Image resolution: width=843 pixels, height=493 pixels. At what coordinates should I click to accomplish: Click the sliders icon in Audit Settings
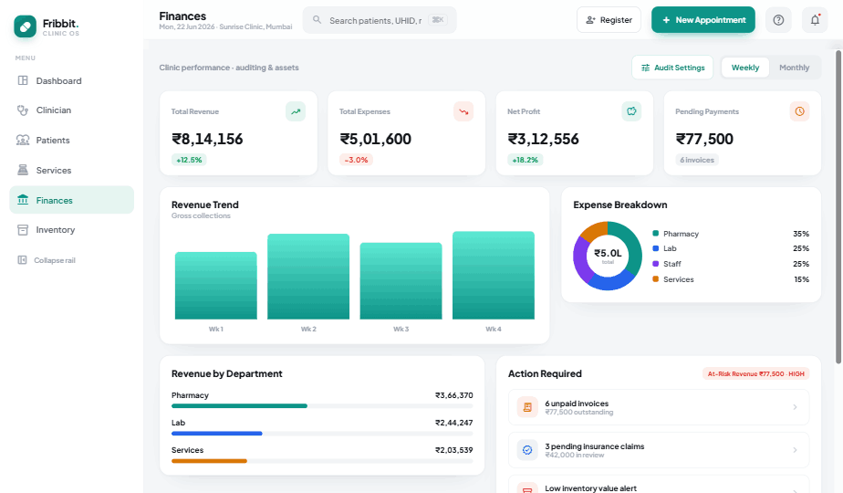pos(645,68)
